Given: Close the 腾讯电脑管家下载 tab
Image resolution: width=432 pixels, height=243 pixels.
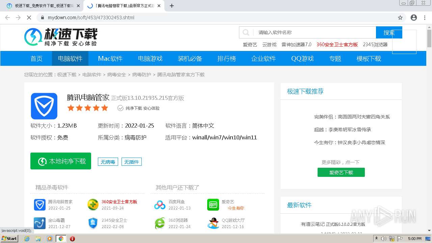Looking at the screenshot, I should 159,6.
